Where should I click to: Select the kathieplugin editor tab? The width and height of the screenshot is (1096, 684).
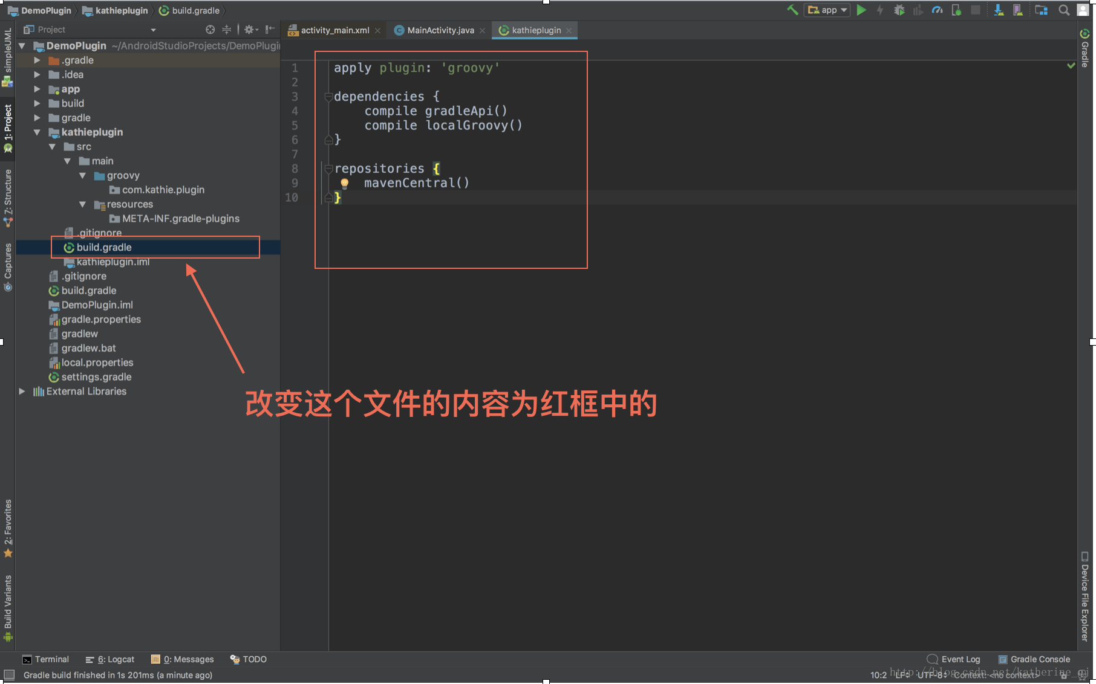coord(536,30)
